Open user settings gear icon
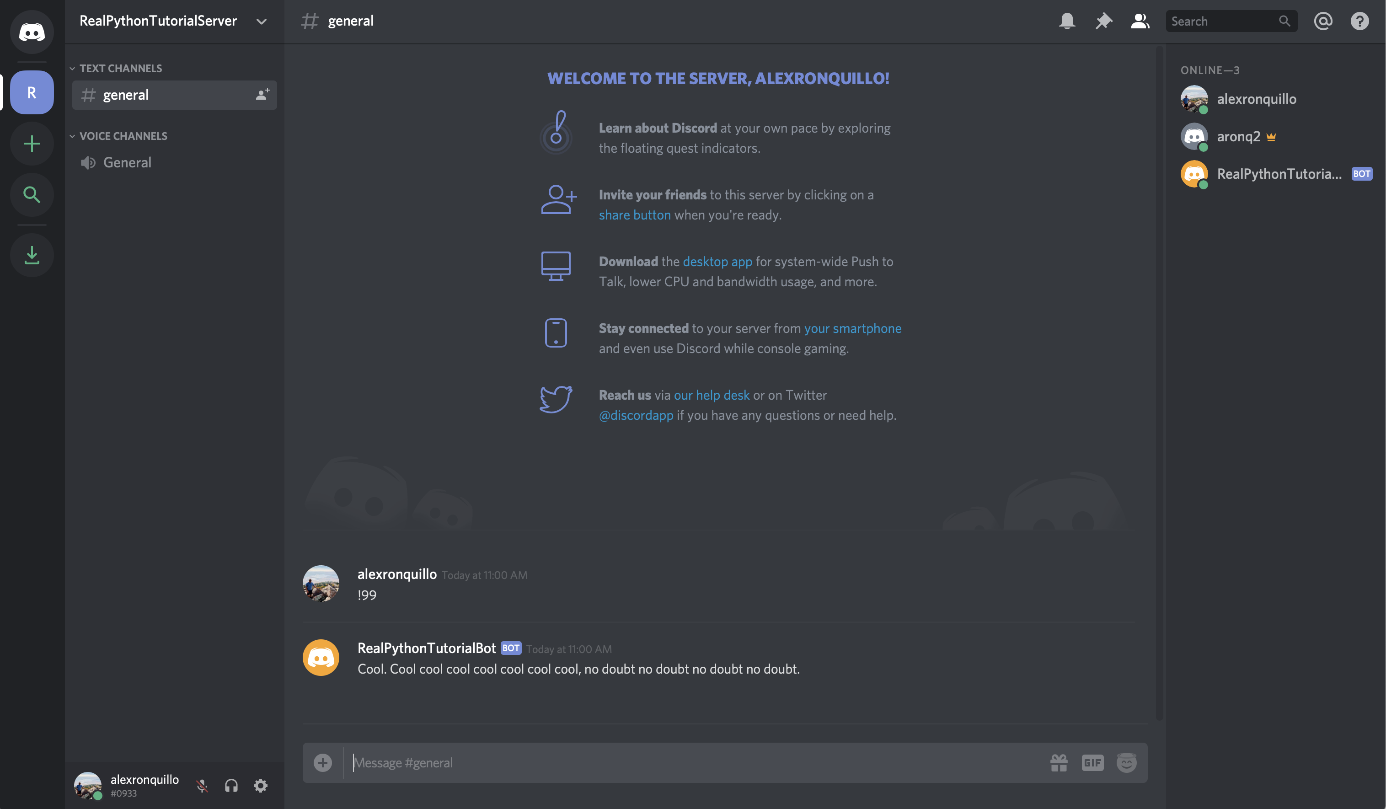1386x809 pixels. [260, 785]
